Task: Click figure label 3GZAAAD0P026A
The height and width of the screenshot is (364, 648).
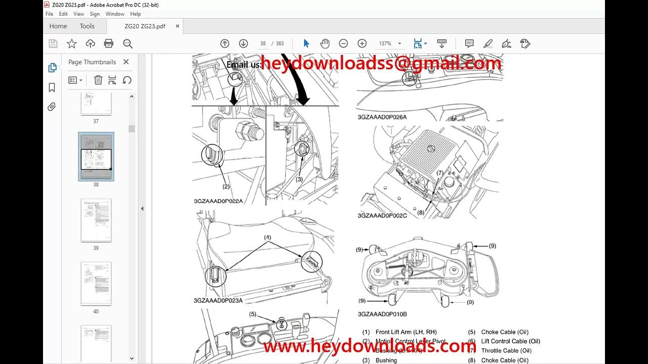Action: tap(382, 117)
